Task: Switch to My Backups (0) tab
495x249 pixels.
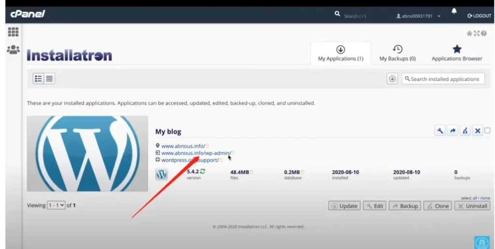Action: [397, 53]
